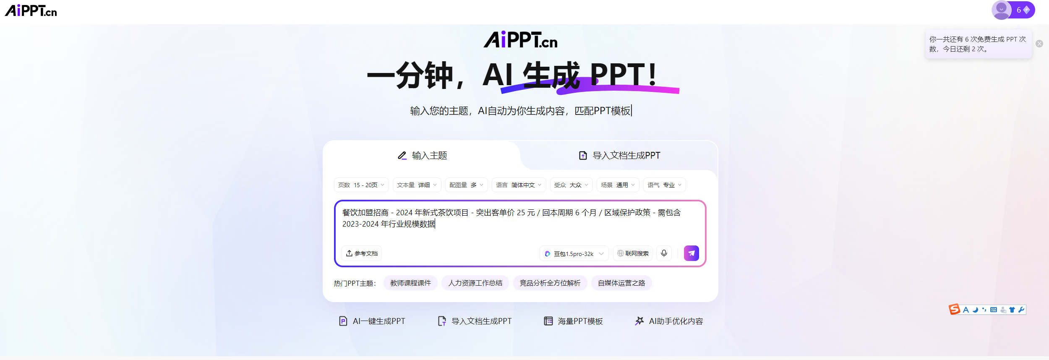Image resolution: width=1049 pixels, height=360 pixels.
Task: Click the Sogou input method S icon
Action: pos(955,310)
